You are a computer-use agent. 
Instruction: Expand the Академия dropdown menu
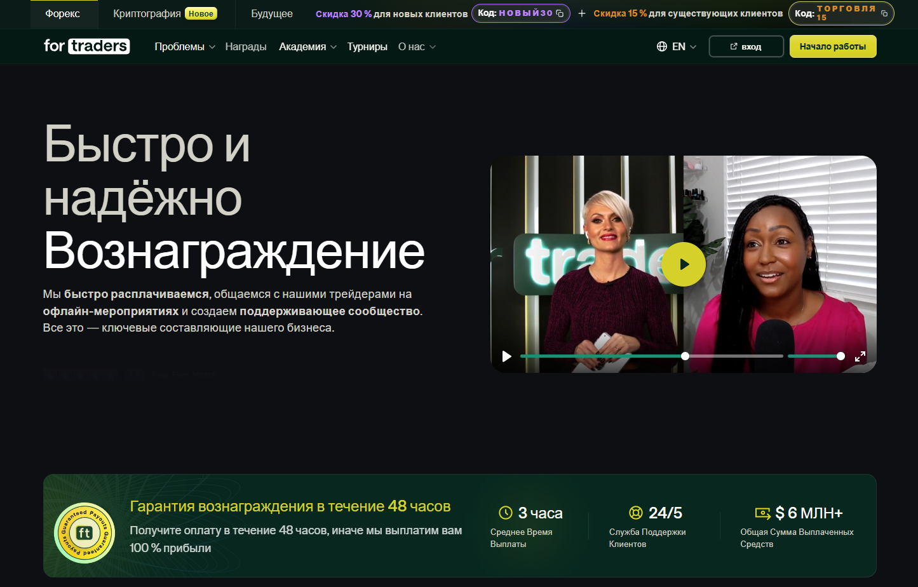307,47
